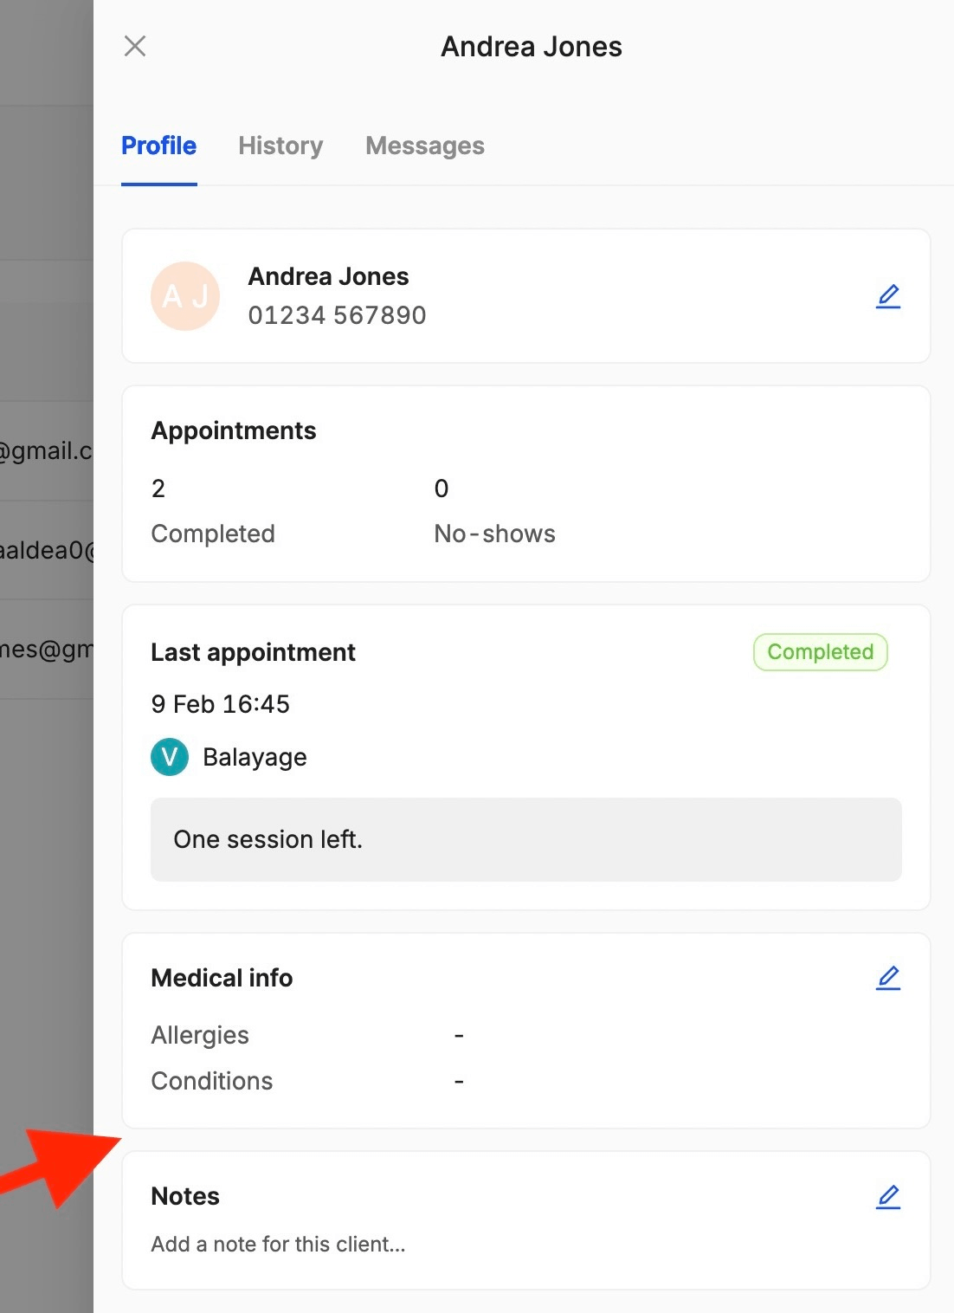The width and height of the screenshot is (954, 1313).
Task: Select the Profile tab
Action: [x=159, y=146]
